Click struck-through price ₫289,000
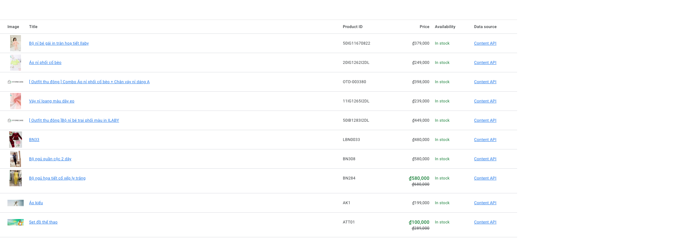This screenshot has width=687, height=239. [421, 228]
